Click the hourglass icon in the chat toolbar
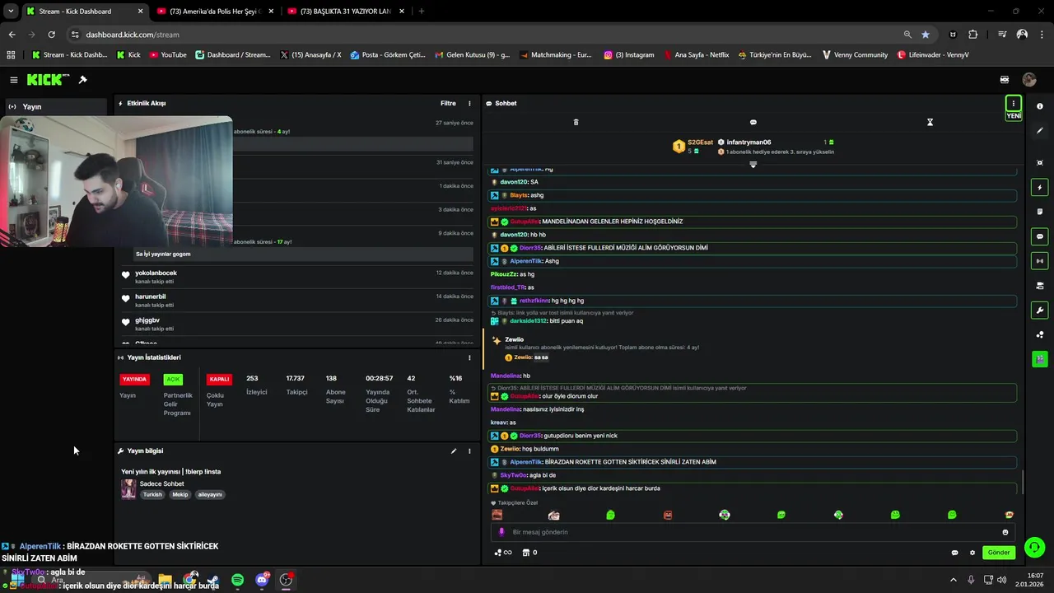This screenshot has width=1054, height=593. click(x=930, y=122)
